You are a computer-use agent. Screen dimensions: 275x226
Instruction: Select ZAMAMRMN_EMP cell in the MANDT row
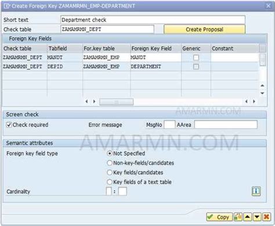107,58
